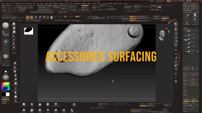Enable Mrgb paint mode
202x113 pixels.
[56, 17]
